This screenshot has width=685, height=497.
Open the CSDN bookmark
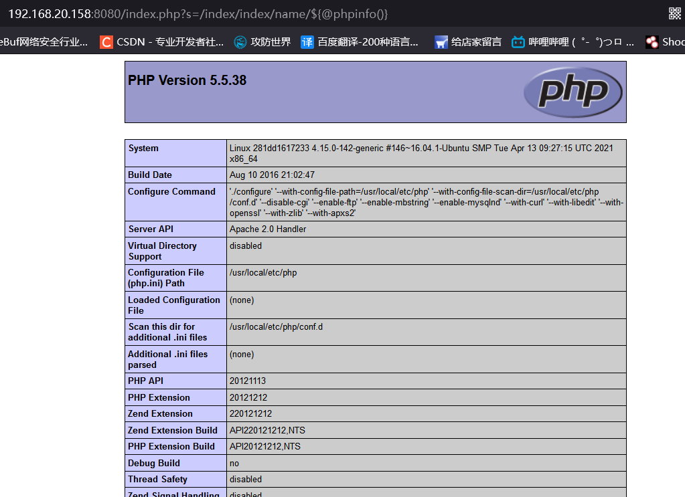(x=162, y=42)
